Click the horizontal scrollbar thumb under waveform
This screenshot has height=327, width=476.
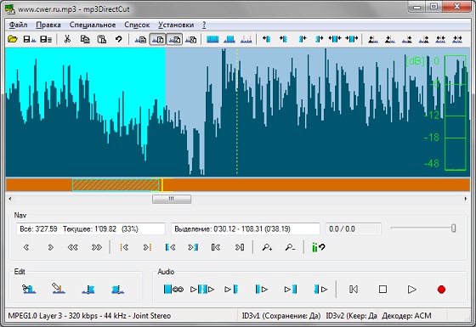[172, 199]
